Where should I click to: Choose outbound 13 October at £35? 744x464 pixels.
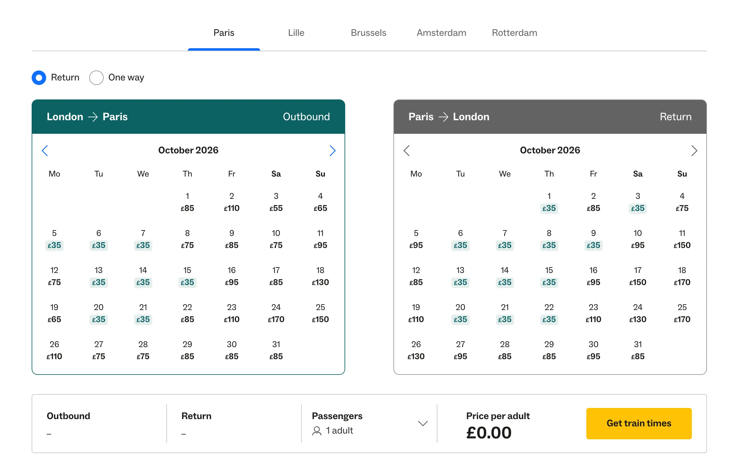pyautogui.click(x=99, y=276)
